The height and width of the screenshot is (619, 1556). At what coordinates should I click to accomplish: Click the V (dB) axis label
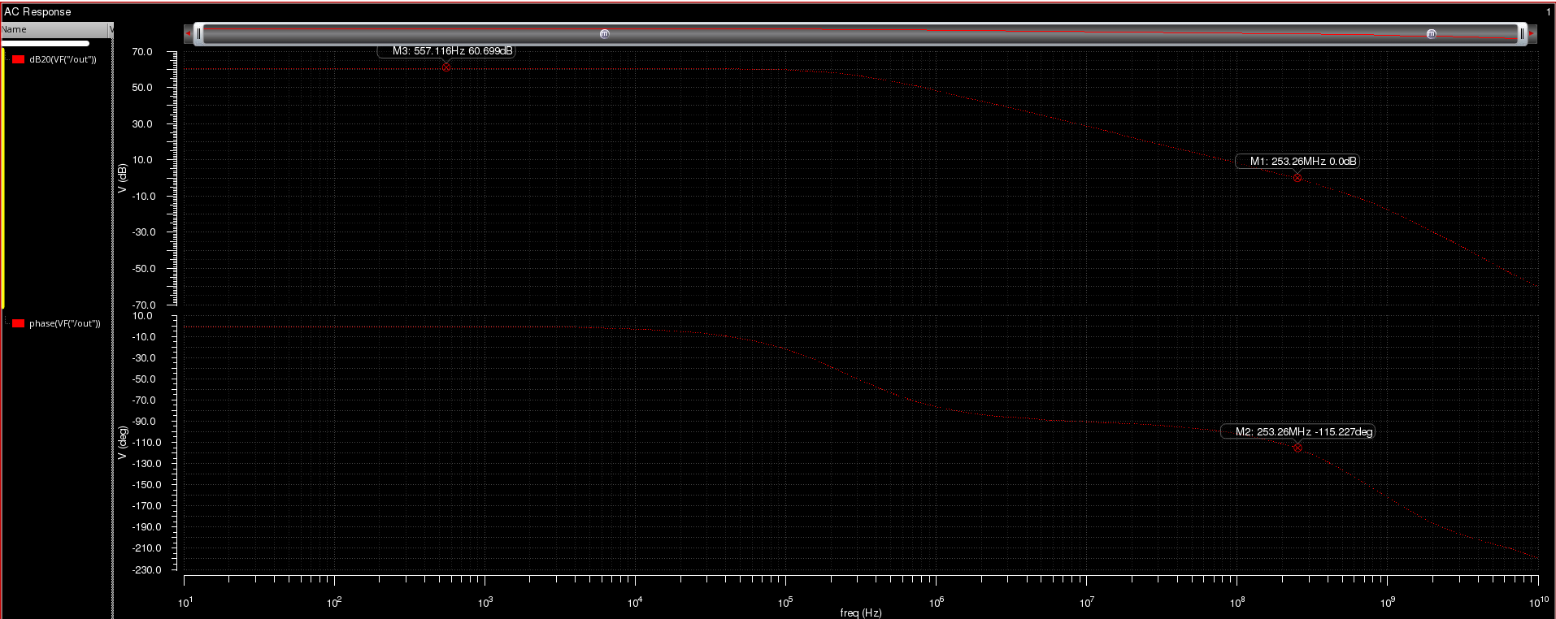click(122, 178)
